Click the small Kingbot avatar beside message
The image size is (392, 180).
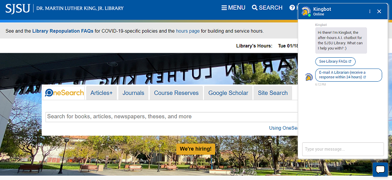click(x=309, y=77)
